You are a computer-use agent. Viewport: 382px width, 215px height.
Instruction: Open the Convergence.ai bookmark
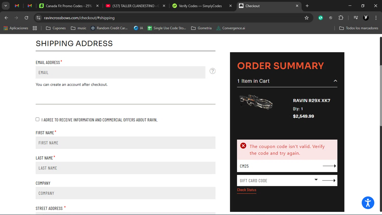pos(231,28)
